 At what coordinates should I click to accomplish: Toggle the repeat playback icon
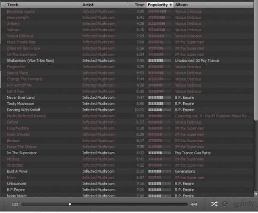coord(225,204)
